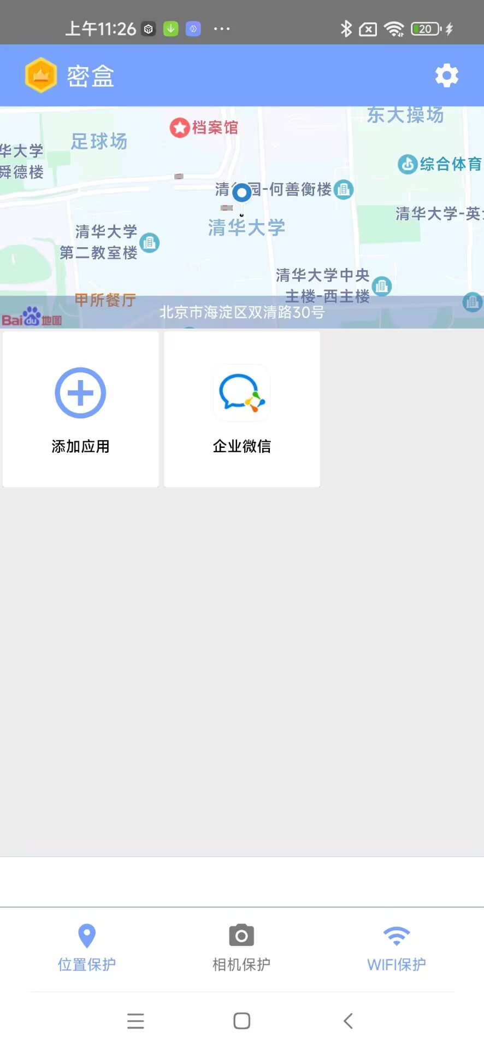Tap the 何善衡楼 building marker icon
The image size is (484, 1050).
344,190
